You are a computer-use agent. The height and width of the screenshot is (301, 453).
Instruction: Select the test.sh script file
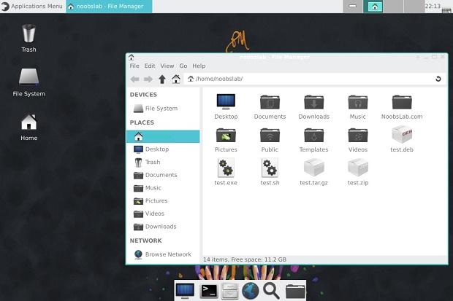pyautogui.click(x=270, y=173)
